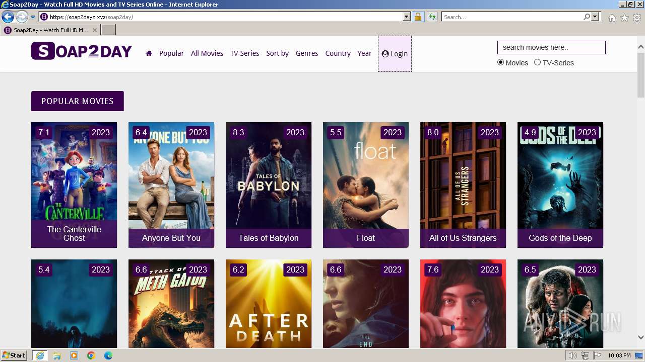Screen dimensions: 645x362
Task: Launch Google Chrome from the taskbar
Action: point(91,355)
